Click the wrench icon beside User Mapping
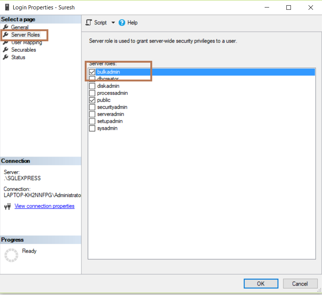Viewport: 322px width, 295px height. pos(6,42)
